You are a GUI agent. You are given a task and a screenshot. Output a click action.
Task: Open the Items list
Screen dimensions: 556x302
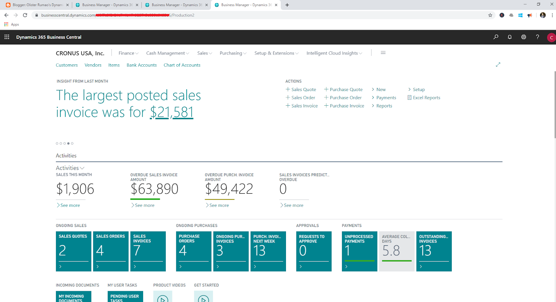[x=114, y=65]
